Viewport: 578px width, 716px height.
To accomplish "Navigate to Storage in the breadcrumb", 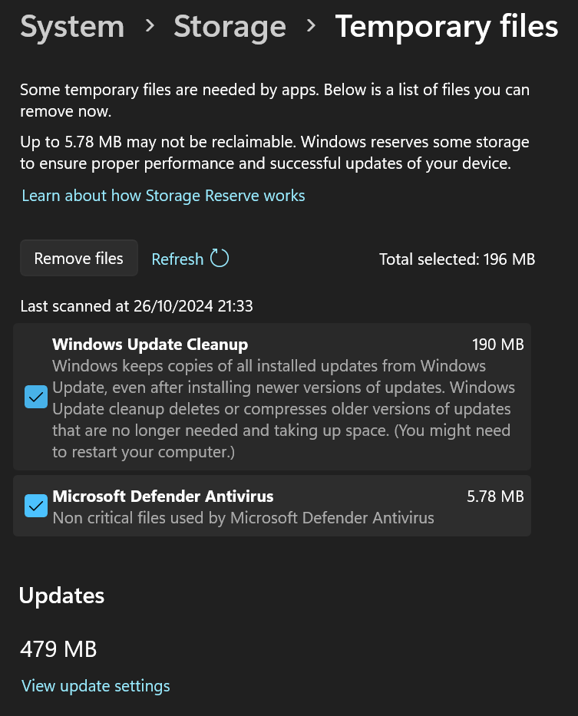I will 230,27.
